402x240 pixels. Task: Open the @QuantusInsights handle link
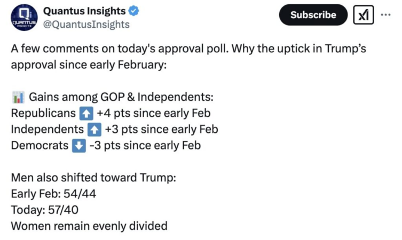point(86,25)
